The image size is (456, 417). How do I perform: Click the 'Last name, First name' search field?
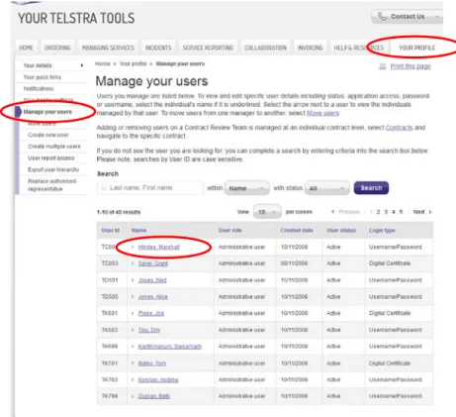[x=150, y=188]
